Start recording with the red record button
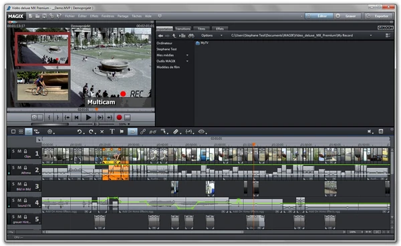 click(x=119, y=117)
